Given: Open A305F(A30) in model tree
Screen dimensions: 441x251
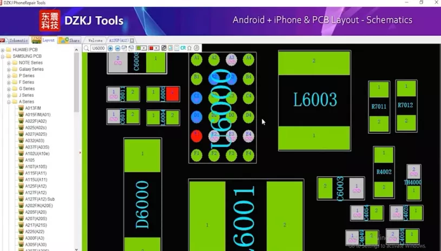Looking at the screenshot, I should pyautogui.click(x=36, y=245).
